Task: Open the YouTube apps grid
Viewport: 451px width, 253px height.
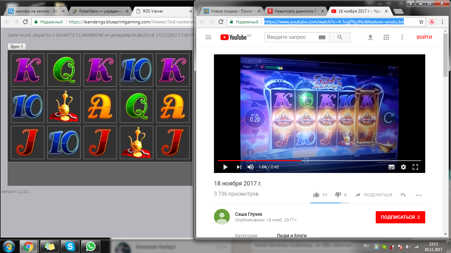Action: click(x=386, y=37)
